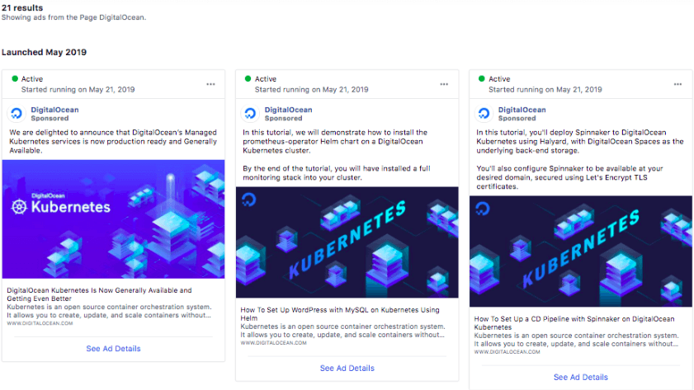The width and height of the screenshot is (694, 390).
Task: Open three-dot options menu on middle ad
Action: [446, 84]
